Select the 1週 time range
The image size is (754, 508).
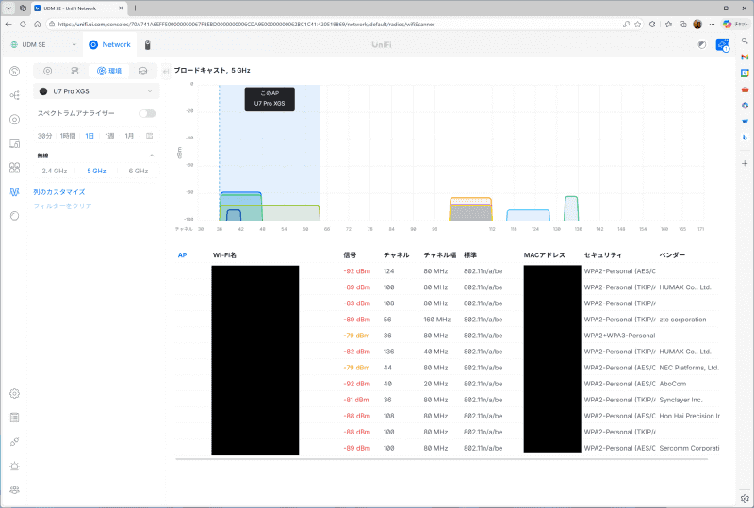point(109,136)
